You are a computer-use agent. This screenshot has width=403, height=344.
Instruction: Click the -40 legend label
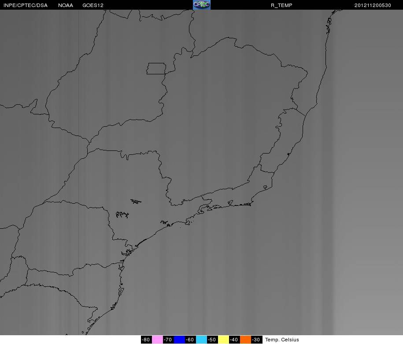(234, 339)
